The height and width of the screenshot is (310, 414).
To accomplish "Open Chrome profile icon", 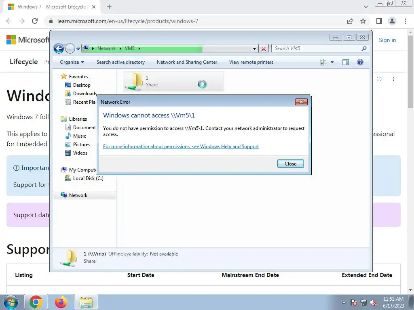I will [392, 21].
